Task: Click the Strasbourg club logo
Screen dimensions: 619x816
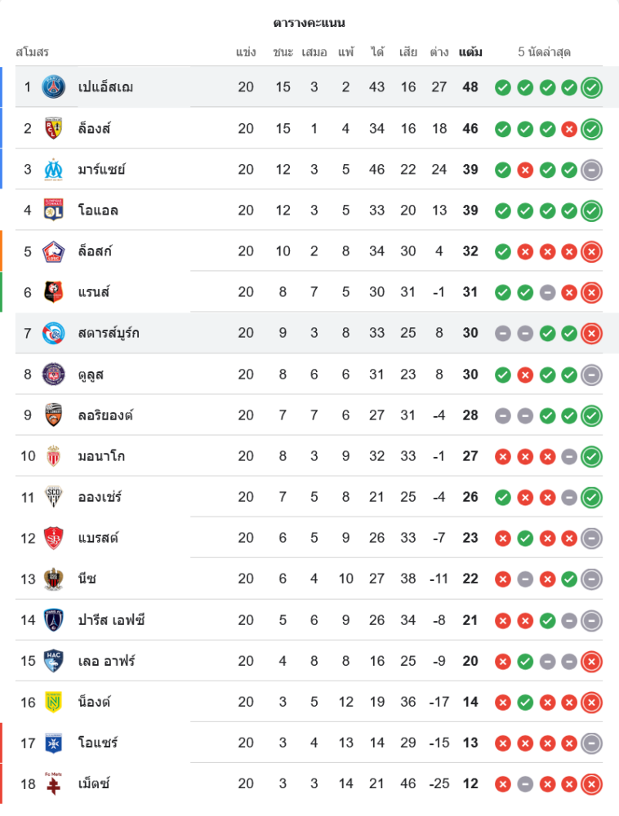Action: 54,333
